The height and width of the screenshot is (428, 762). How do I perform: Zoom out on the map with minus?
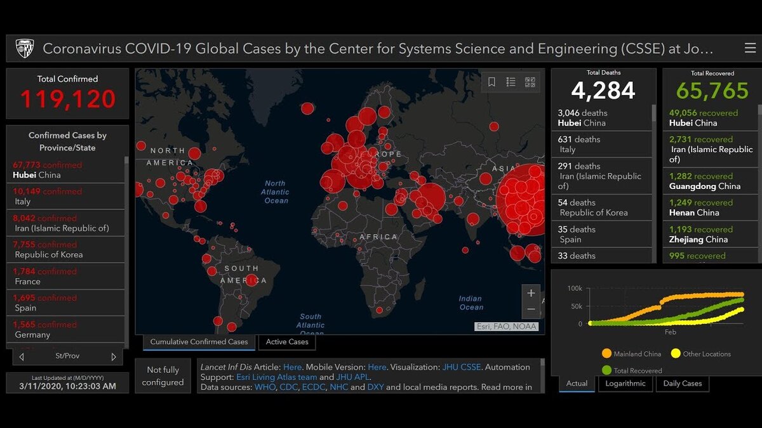[x=531, y=310]
